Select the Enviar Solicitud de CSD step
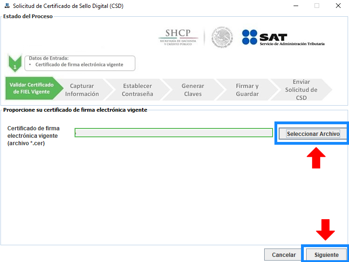The width and height of the screenshot is (349, 262). (301, 89)
